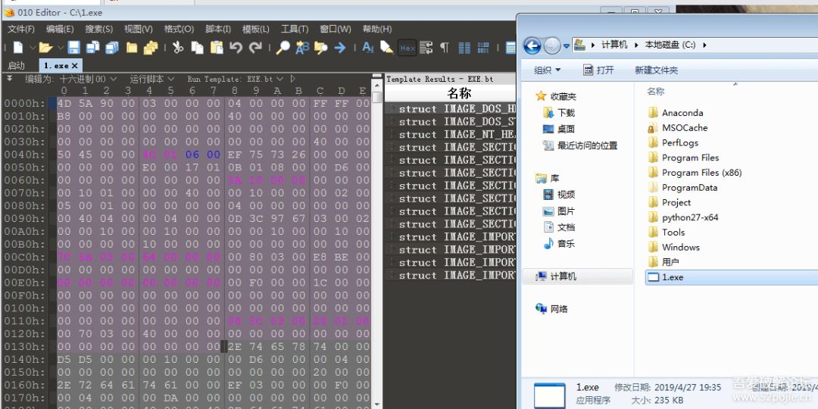The width and height of the screenshot is (818, 409).
Task: Click the Find in Files icon
Action: pos(321,48)
